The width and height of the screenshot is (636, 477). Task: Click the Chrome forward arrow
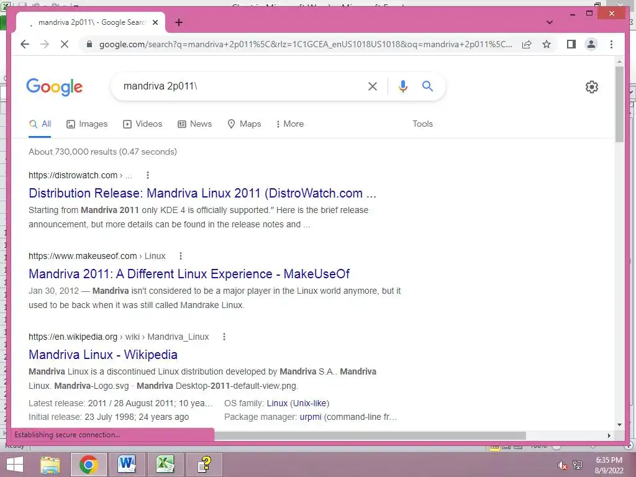pyautogui.click(x=45, y=44)
